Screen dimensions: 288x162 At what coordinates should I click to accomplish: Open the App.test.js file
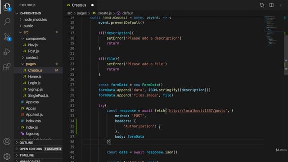(x=34, y=115)
